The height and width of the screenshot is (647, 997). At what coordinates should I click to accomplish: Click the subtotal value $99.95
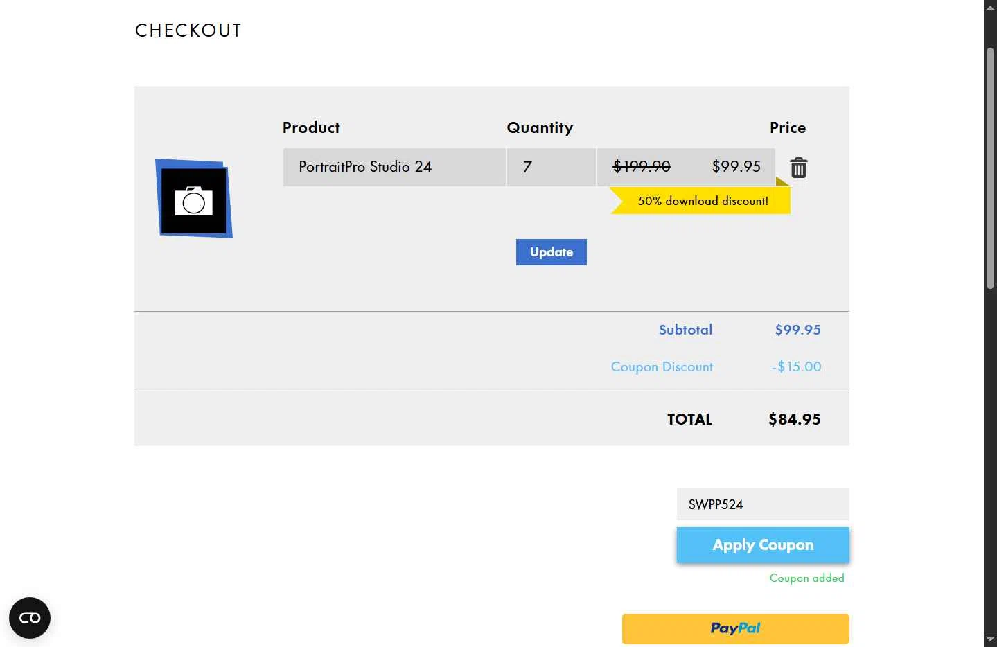click(x=797, y=330)
